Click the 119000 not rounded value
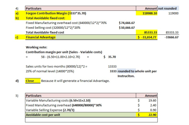This screenshot has width=189, height=125. pyautogui.click(x=173, y=13)
